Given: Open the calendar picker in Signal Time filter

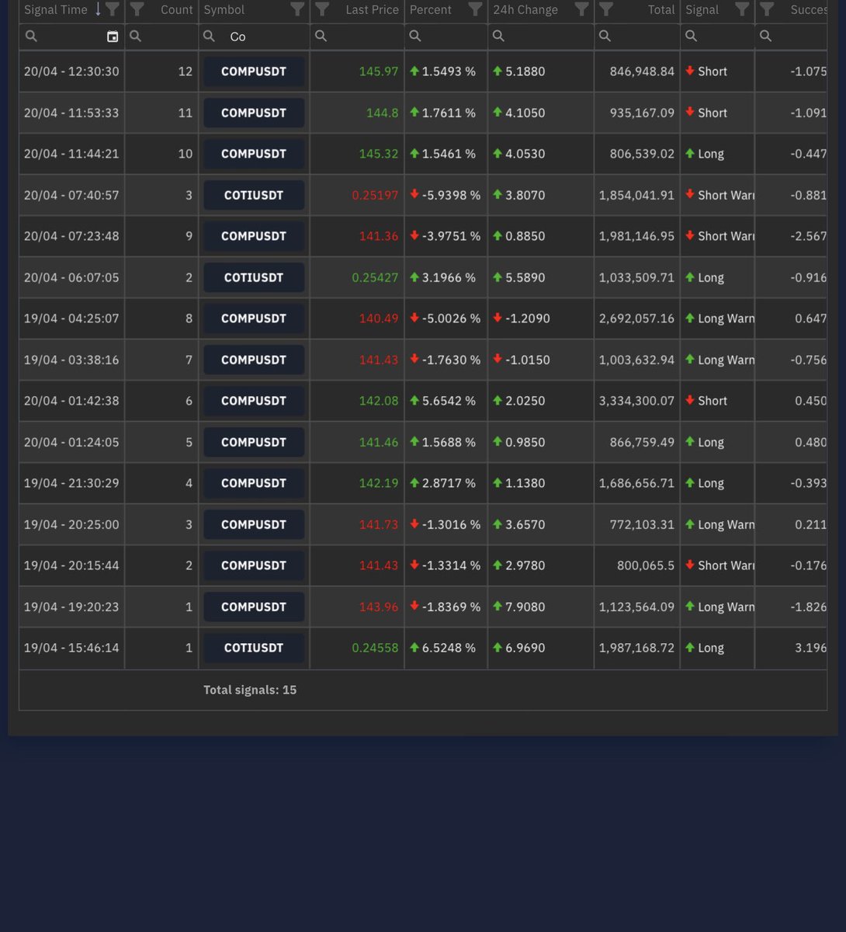Looking at the screenshot, I should 113,37.
